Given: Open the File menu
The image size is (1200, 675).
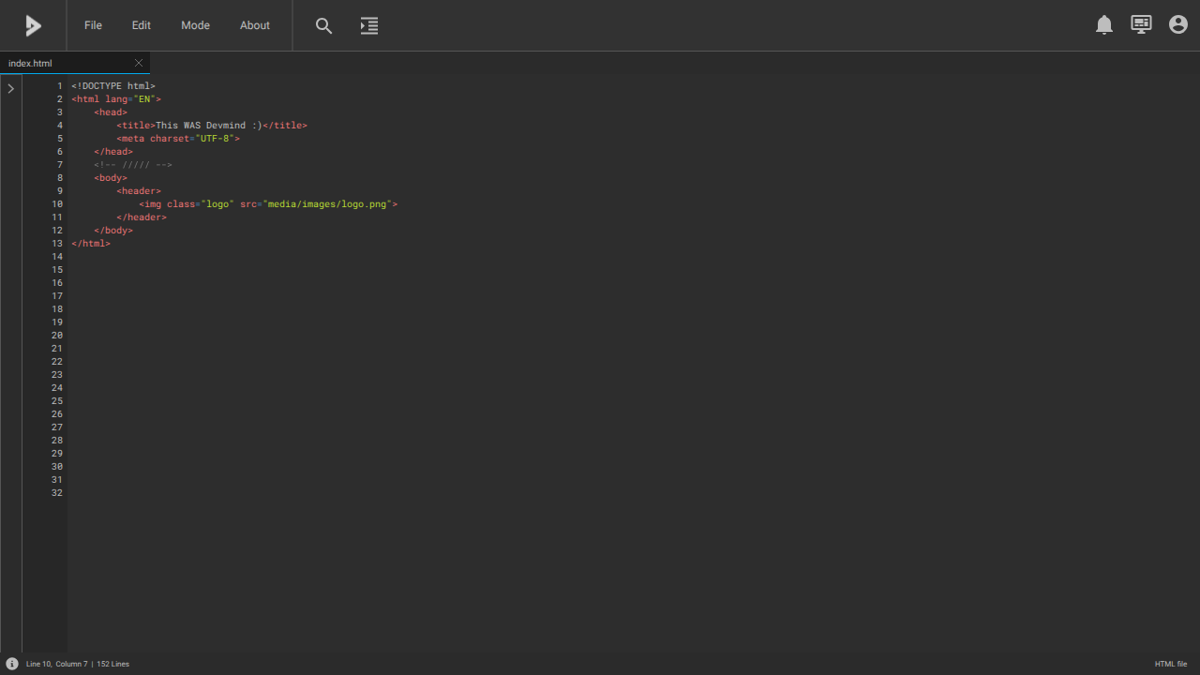Looking at the screenshot, I should 93,25.
